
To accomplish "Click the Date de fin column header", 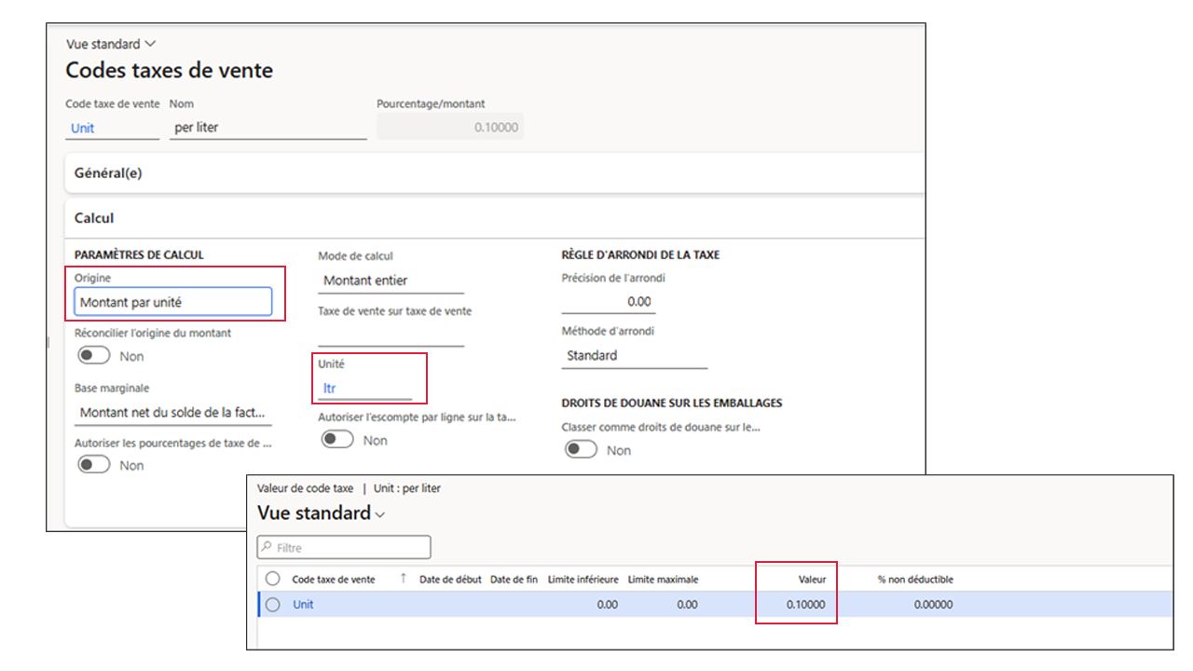I will coord(514,580).
